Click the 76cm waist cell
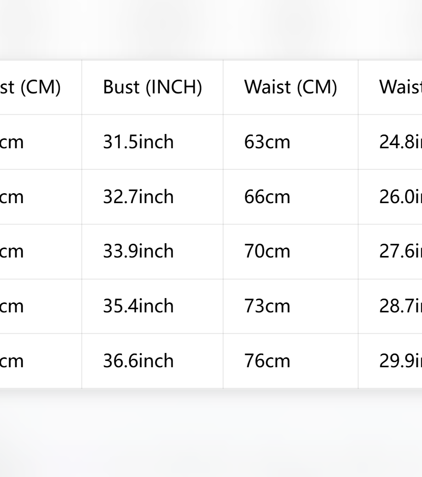The image size is (422, 477). 291,361
